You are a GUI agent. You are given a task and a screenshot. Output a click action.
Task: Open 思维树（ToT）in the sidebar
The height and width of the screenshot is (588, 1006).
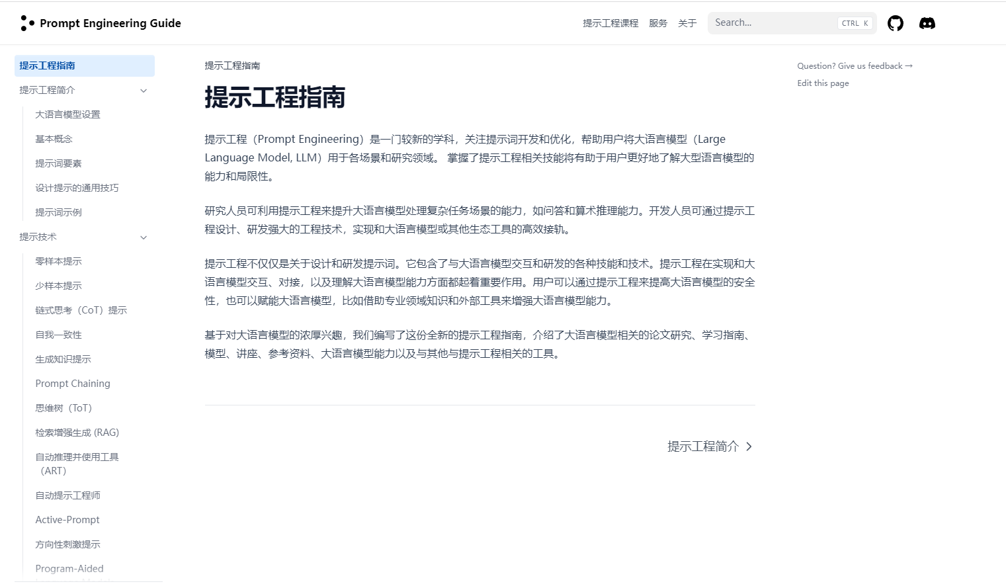pyautogui.click(x=63, y=408)
